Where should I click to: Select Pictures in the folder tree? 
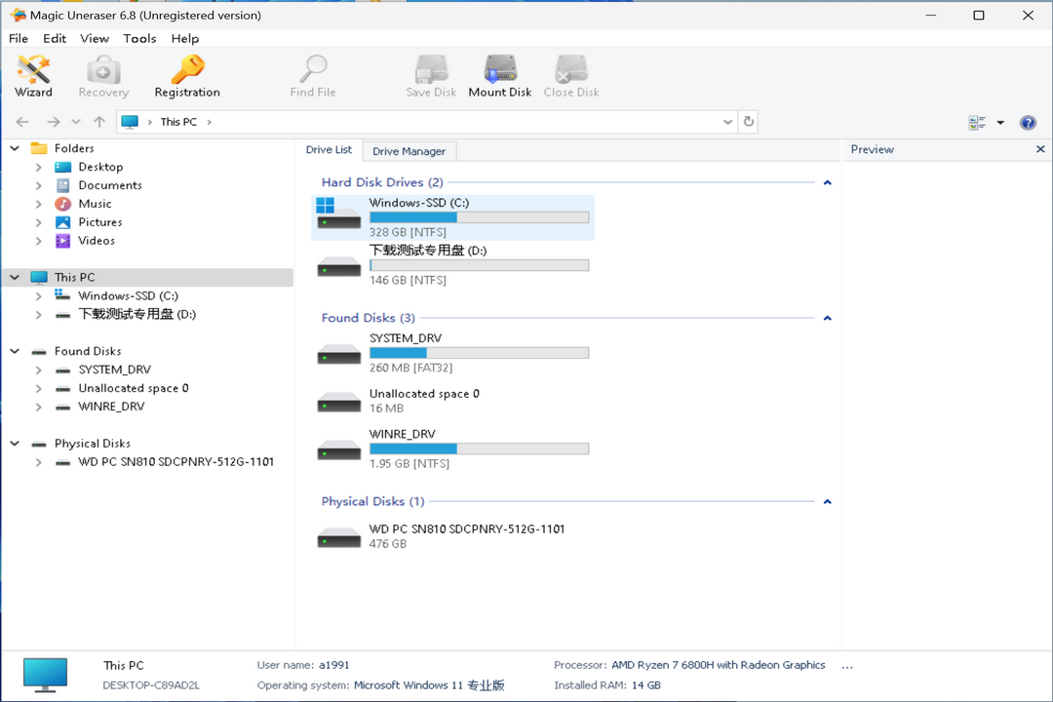point(100,222)
